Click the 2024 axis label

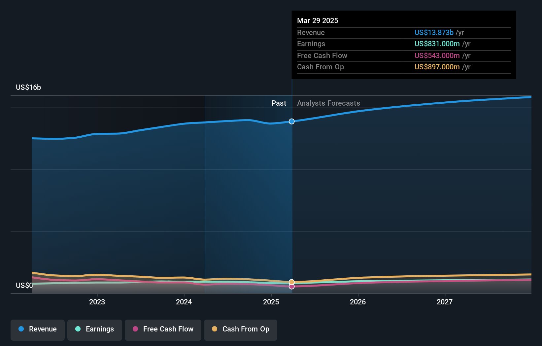pyautogui.click(x=184, y=302)
